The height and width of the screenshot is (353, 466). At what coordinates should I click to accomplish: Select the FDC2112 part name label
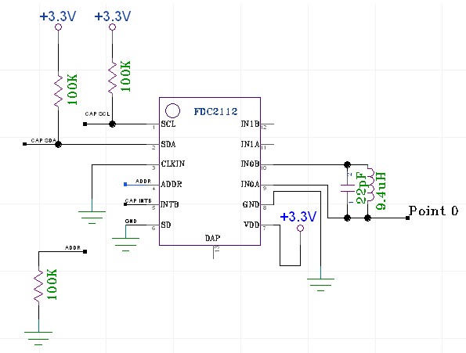pyautogui.click(x=215, y=112)
